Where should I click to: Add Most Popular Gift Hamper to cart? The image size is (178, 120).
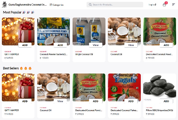point(25,45)
